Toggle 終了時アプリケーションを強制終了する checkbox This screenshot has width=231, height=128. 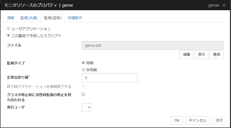(83, 86)
